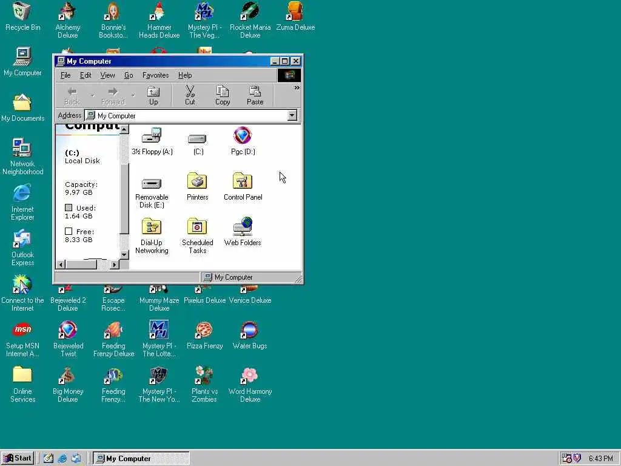Launch Internet Explorer from Quick Launch
Screen dimensions: 621x466
[x=62, y=459]
